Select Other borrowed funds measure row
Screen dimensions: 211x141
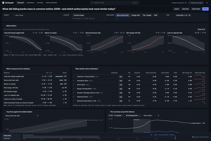pos(36,103)
